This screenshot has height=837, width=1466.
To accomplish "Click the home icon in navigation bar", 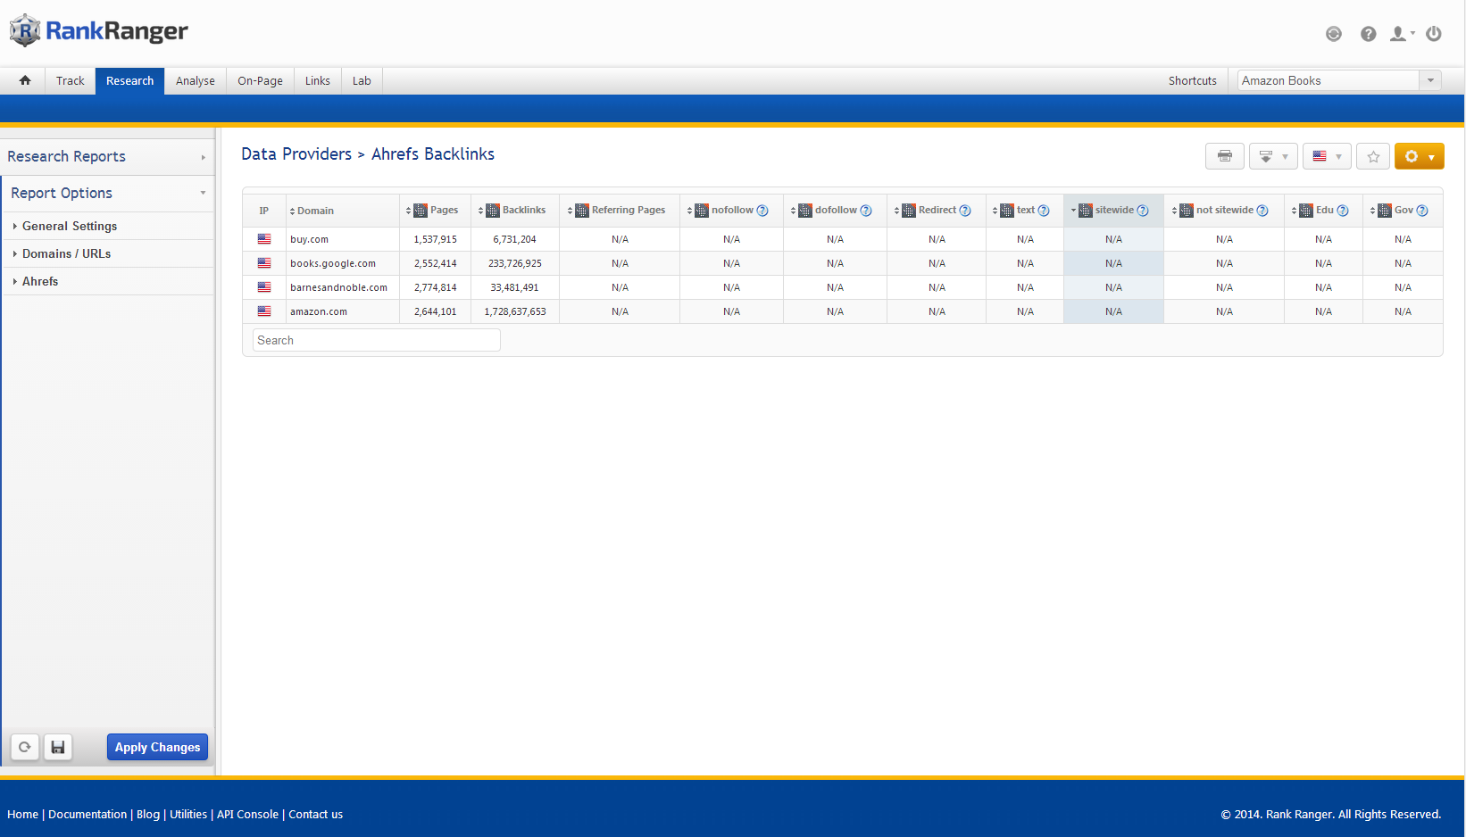I will pos(25,80).
